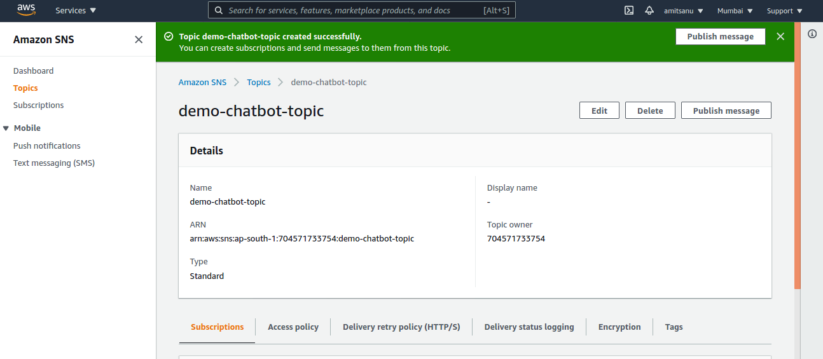The height and width of the screenshot is (359, 823).
Task: Open the Mumbai region selector
Action: pyautogui.click(x=735, y=11)
